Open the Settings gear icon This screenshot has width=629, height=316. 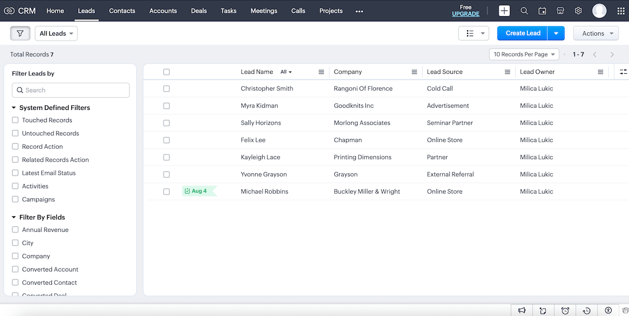tap(578, 10)
